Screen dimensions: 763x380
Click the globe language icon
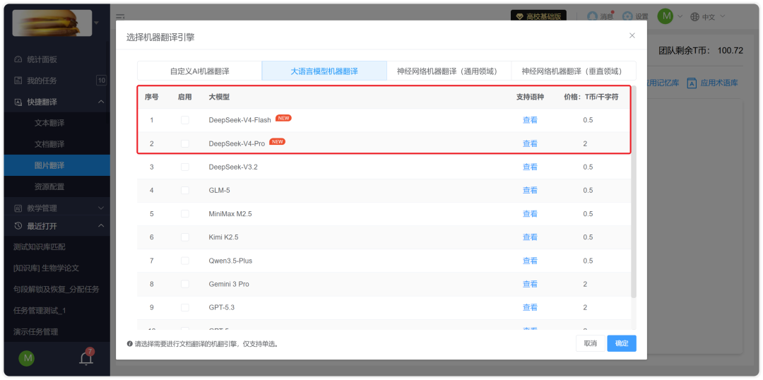click(x=695, y=16)
